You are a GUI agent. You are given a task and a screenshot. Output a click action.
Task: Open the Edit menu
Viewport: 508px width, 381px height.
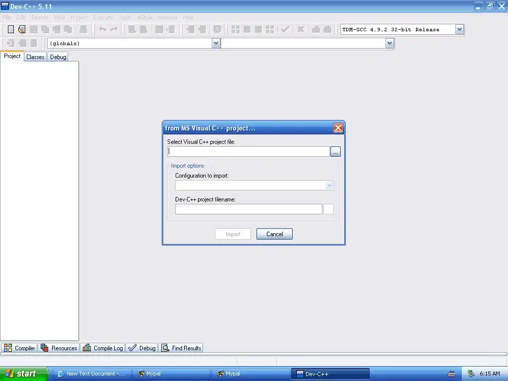(x=21, y=17)
